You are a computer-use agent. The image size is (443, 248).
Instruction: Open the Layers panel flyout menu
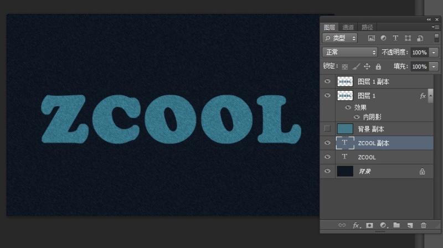pos(435,27)
